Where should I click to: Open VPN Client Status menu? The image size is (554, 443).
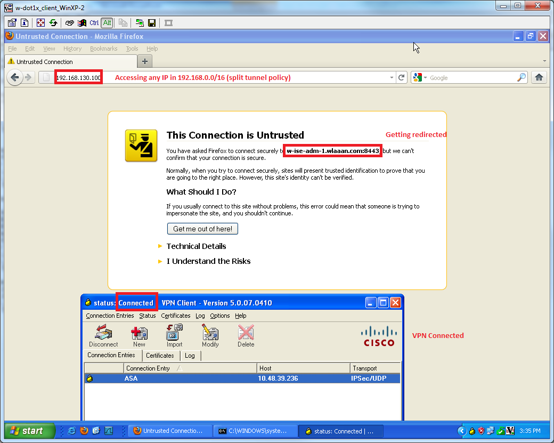pyautogui.click(x=148, y=316)
